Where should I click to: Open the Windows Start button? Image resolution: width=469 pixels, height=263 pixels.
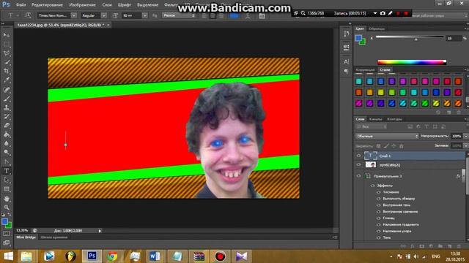click(8, 256)
